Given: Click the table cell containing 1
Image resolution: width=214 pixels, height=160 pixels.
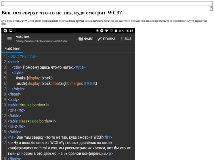Looking at the screenshot, I should click(x=3, y=4).
